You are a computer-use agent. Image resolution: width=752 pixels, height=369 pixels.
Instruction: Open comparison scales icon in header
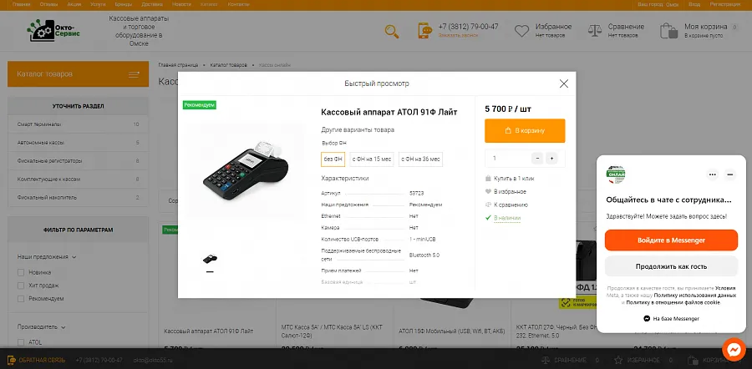[x=595, y=31]
